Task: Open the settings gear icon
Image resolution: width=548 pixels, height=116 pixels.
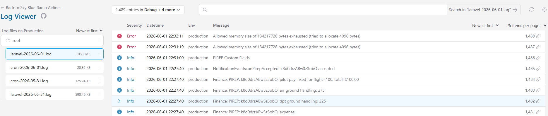Action: tap(544, 10)
